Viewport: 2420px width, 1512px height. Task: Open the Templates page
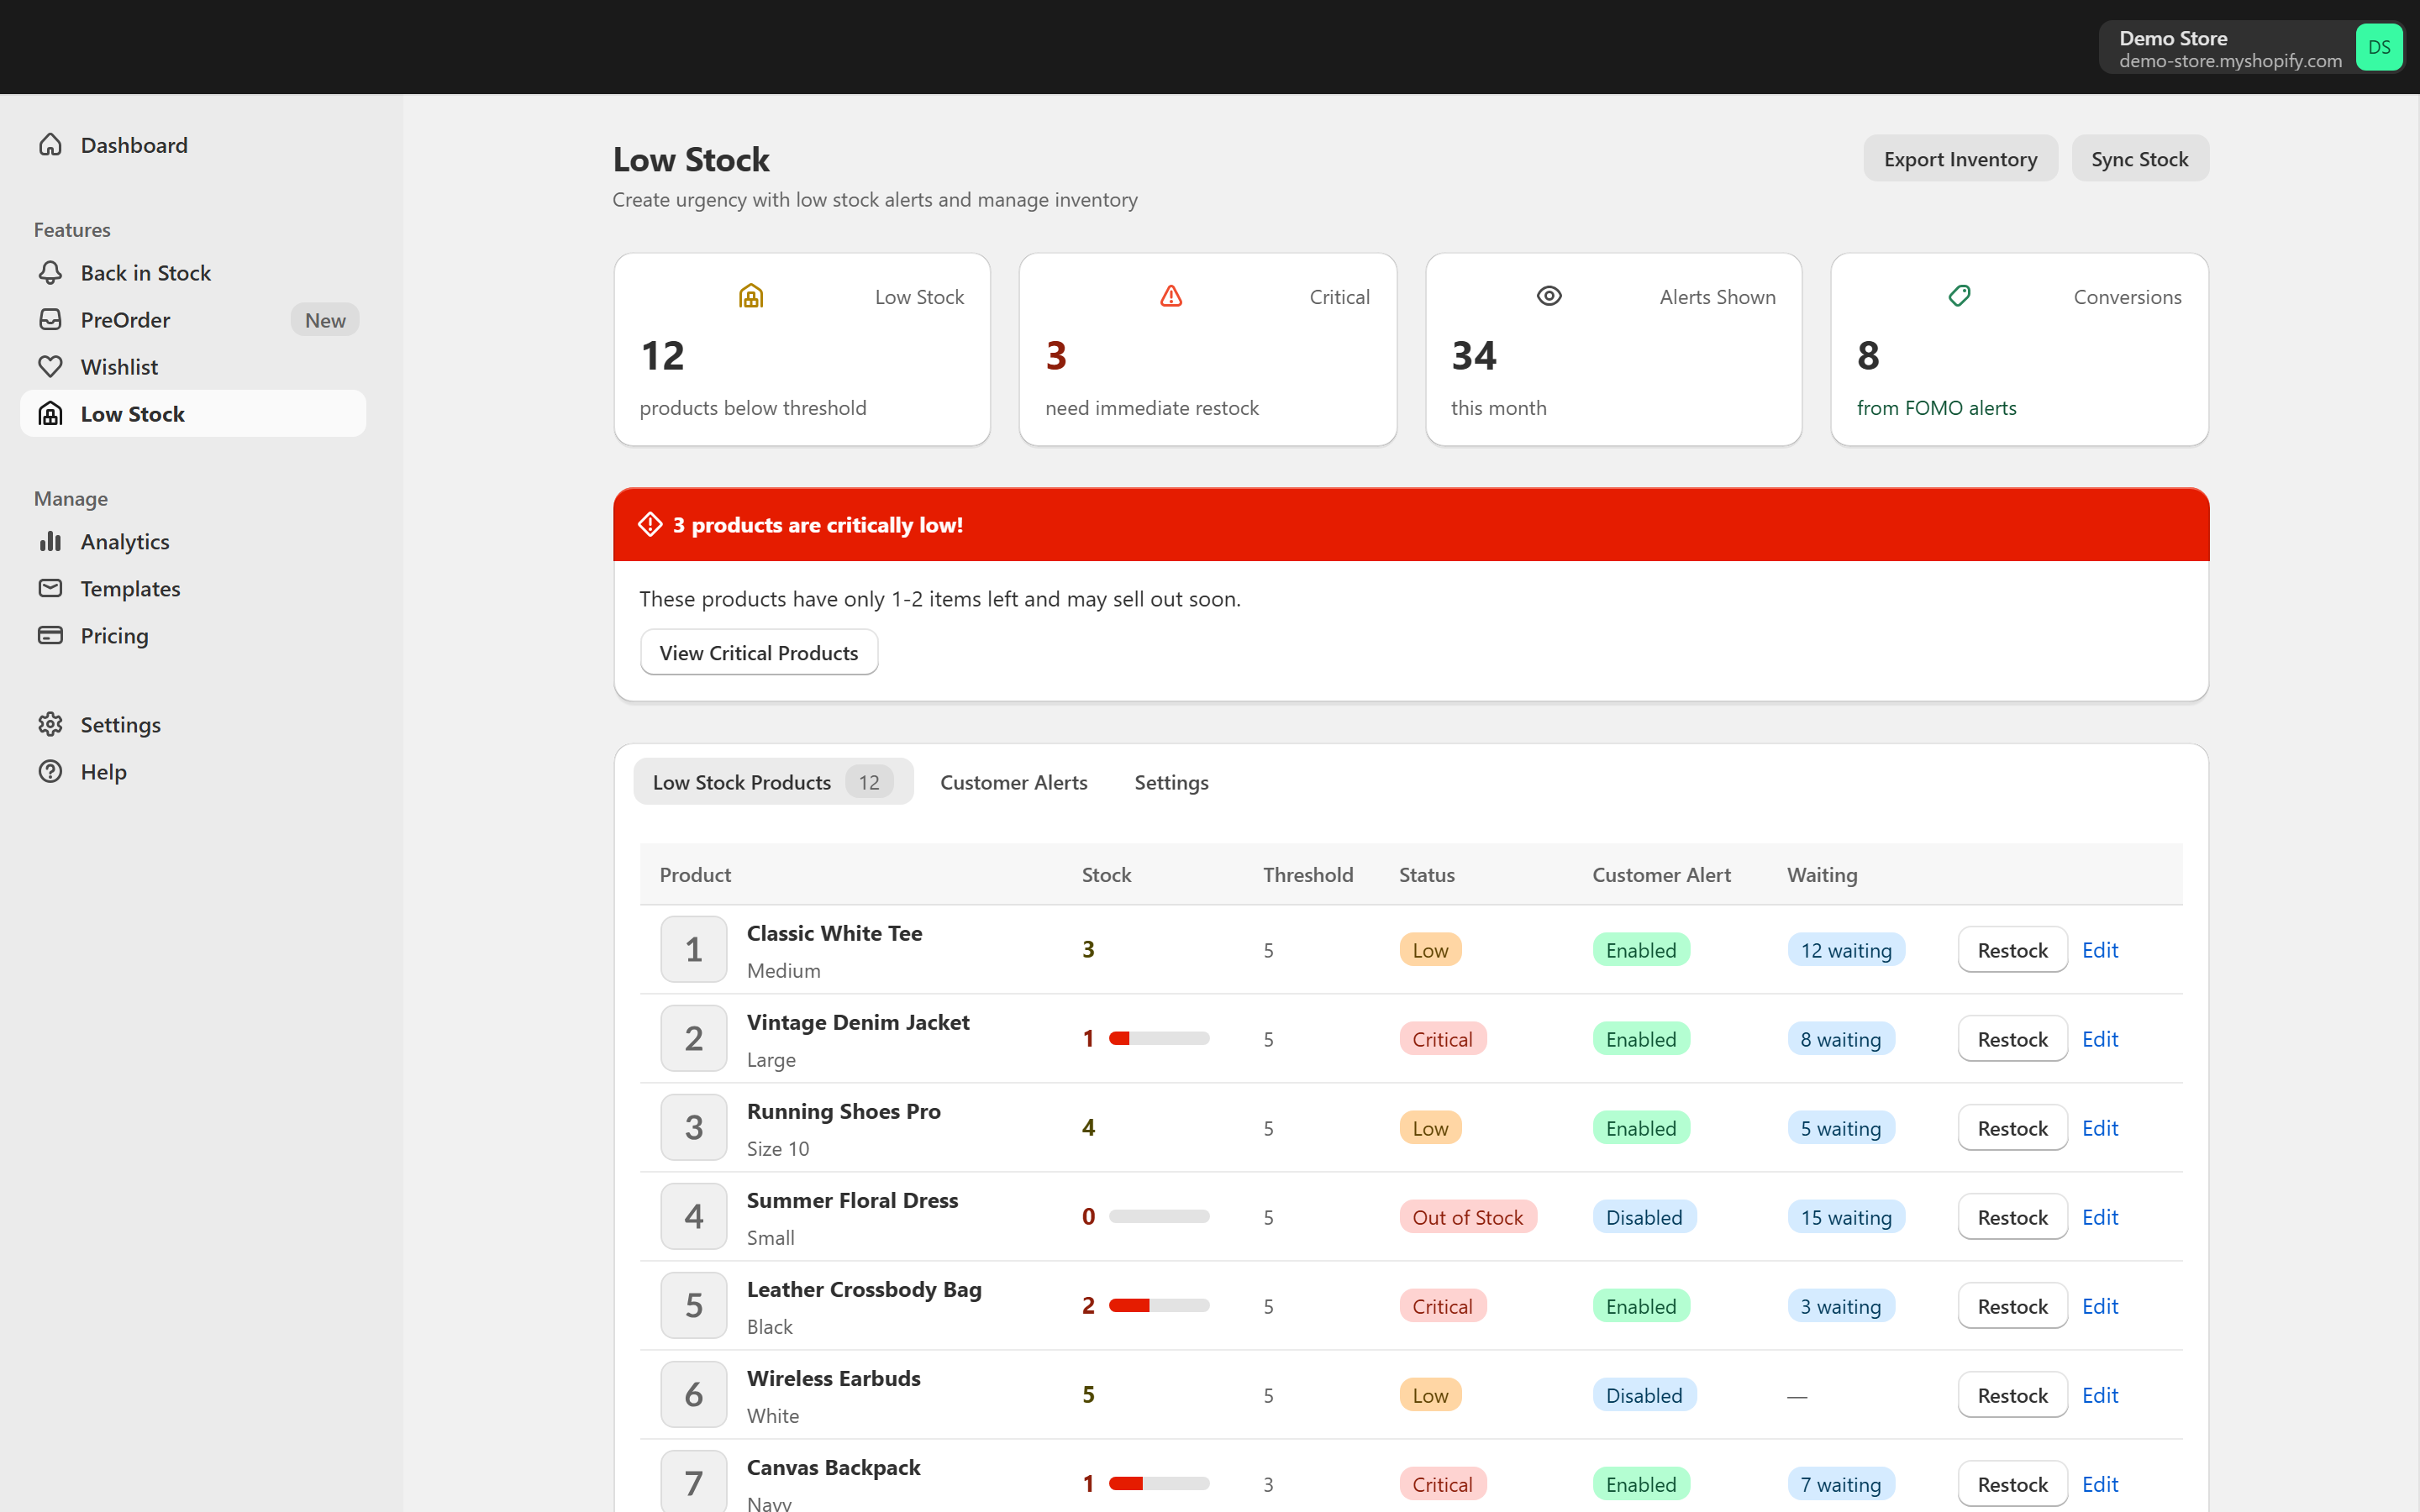193,589
